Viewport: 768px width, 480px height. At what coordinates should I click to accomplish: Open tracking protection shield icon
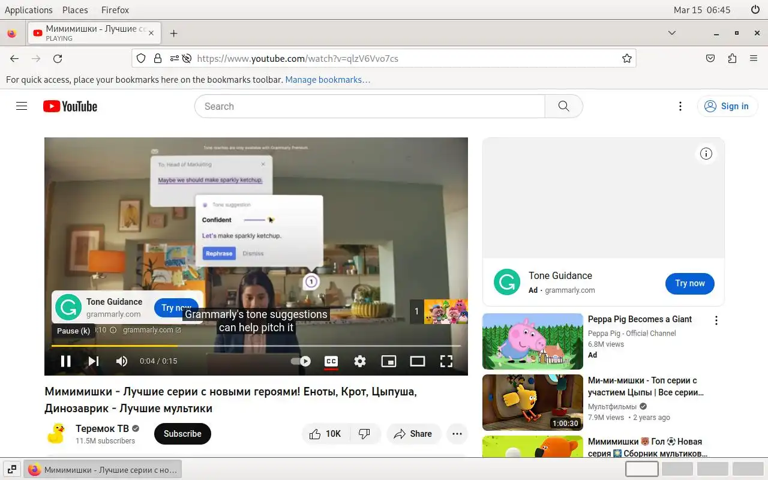141,58
